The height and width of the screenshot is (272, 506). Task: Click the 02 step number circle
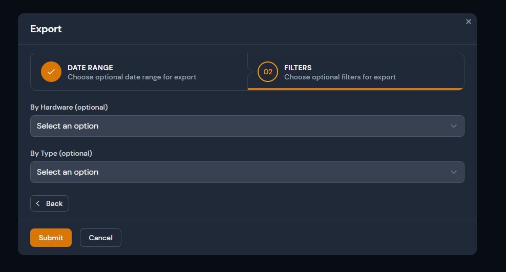[x=267, y=72]
